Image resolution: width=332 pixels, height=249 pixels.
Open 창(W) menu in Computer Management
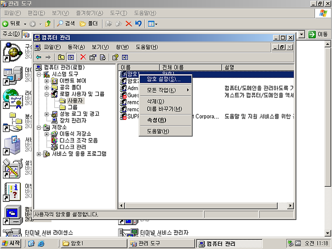(122, 47)
